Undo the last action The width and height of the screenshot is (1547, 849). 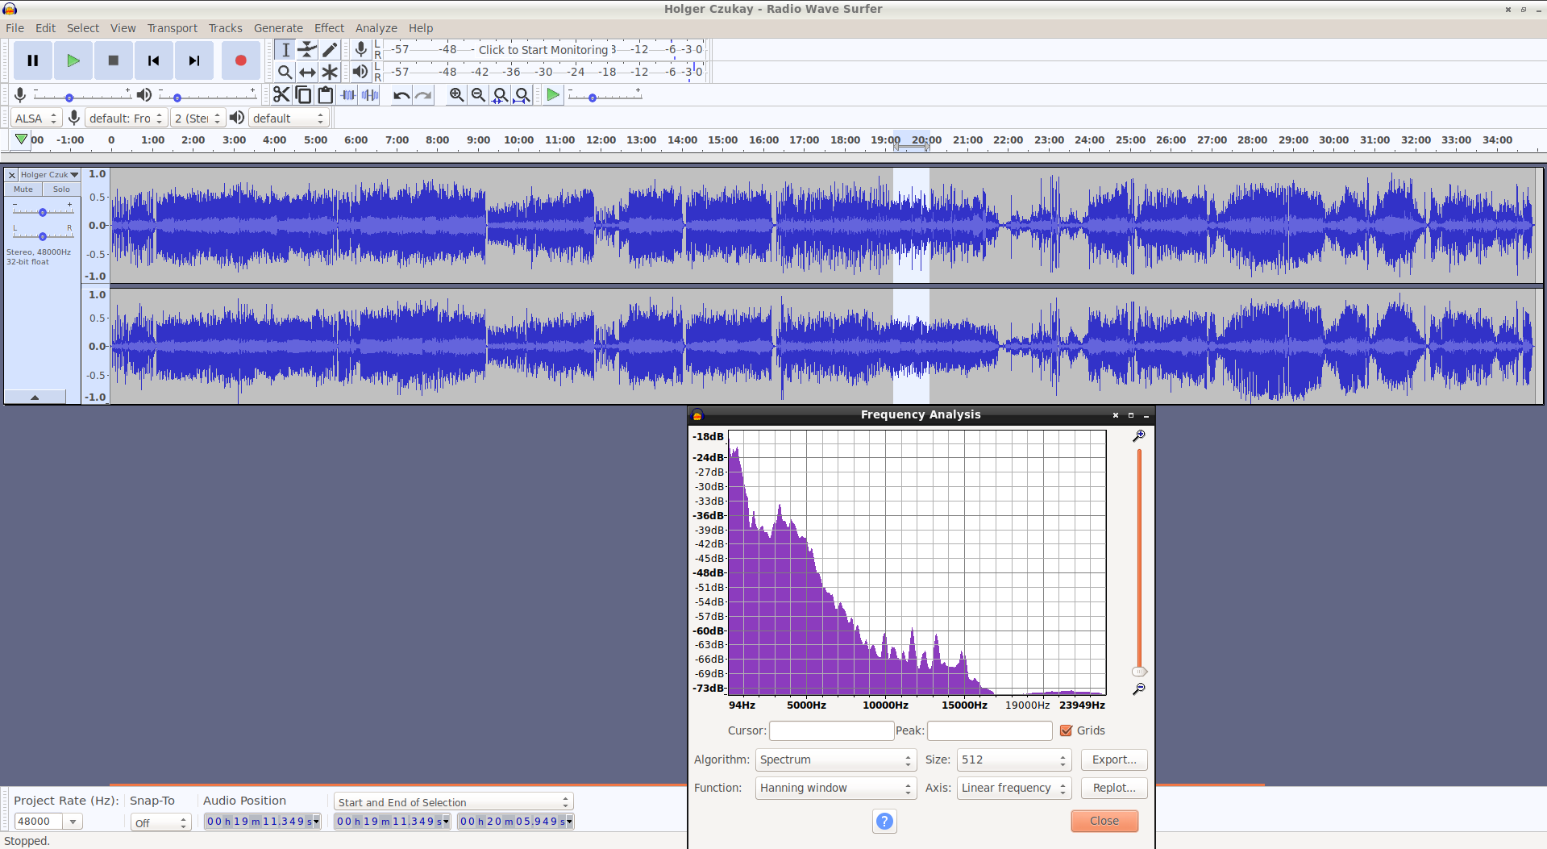(401, 95)
